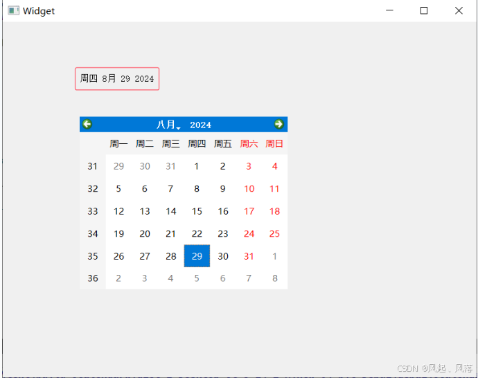The width and height of the screenshot is (478, 378).
Task: Select red date 17 in week 33
Action: pos(249,211)
